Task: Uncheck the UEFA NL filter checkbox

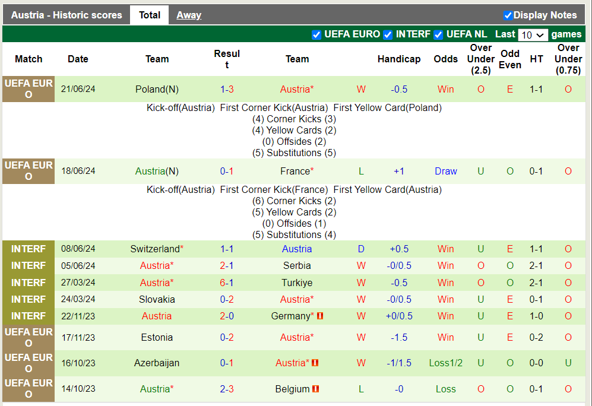Action: [x=438, y=34]
